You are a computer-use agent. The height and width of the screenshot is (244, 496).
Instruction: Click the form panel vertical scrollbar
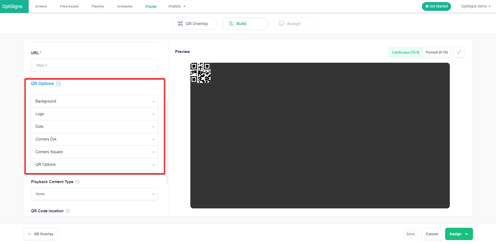167,141
